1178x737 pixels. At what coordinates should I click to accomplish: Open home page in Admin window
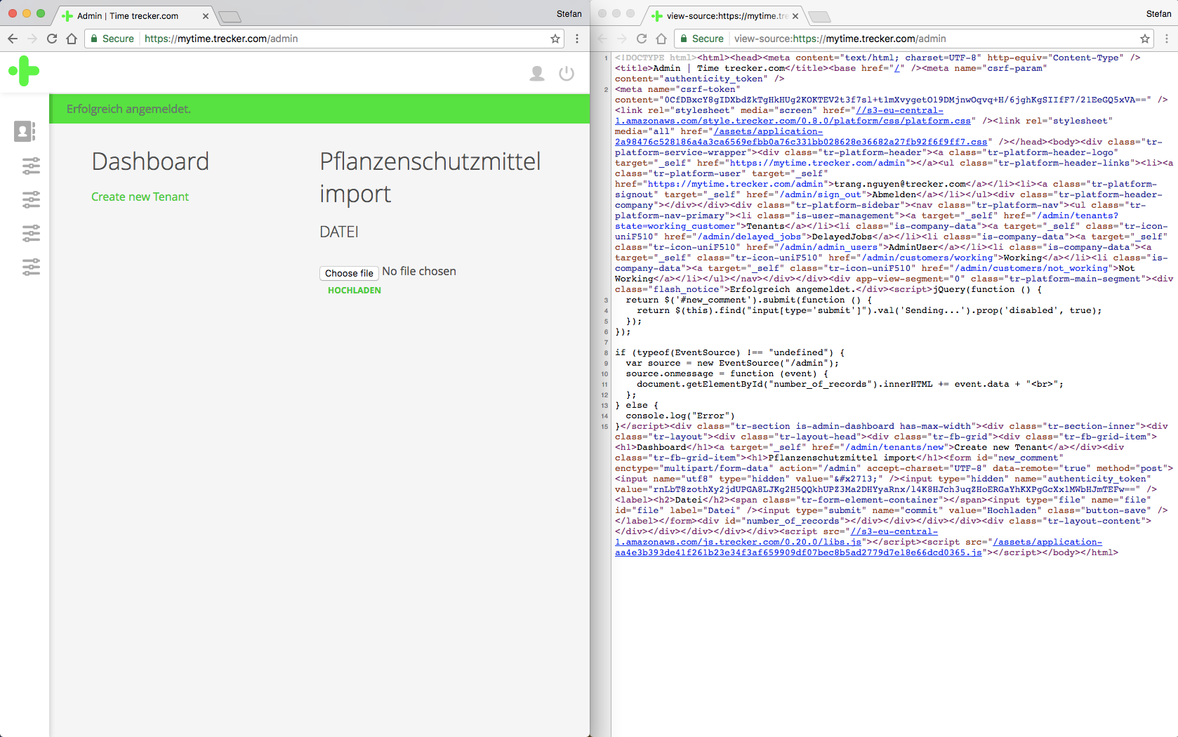tap(72, 39)
